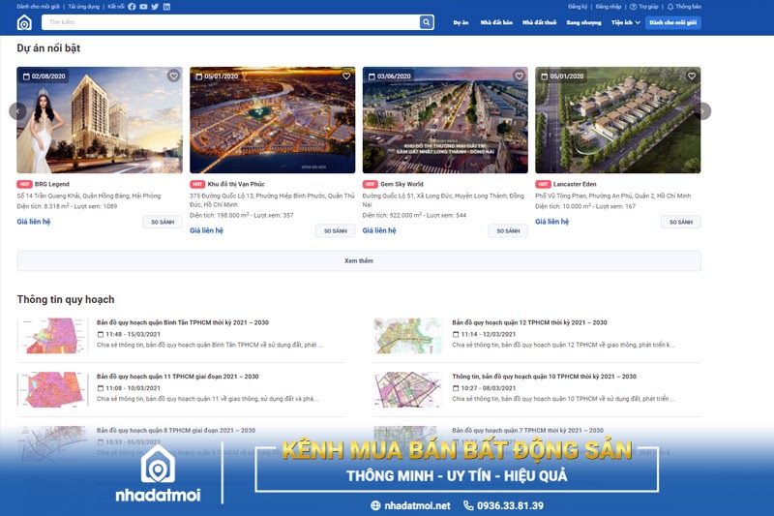Go to next projects with right carousel arrow
This screenshot has width=774, height=516.
coord(702,111)
